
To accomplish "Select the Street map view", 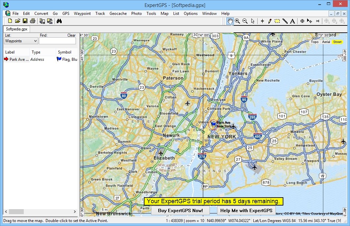I will pyautogui.click(x=337, y=42).
